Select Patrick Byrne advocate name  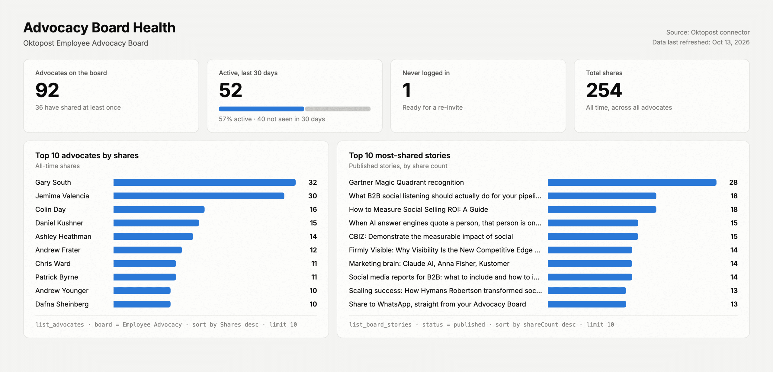[56, 277]
